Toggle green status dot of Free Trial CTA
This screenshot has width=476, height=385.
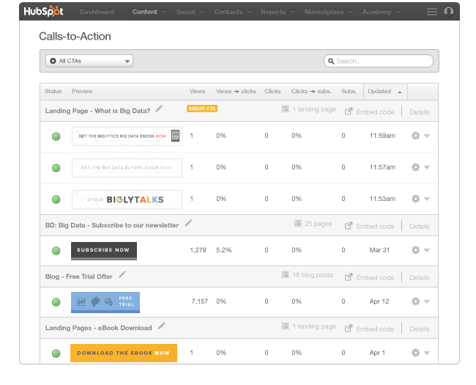point(56,302)
